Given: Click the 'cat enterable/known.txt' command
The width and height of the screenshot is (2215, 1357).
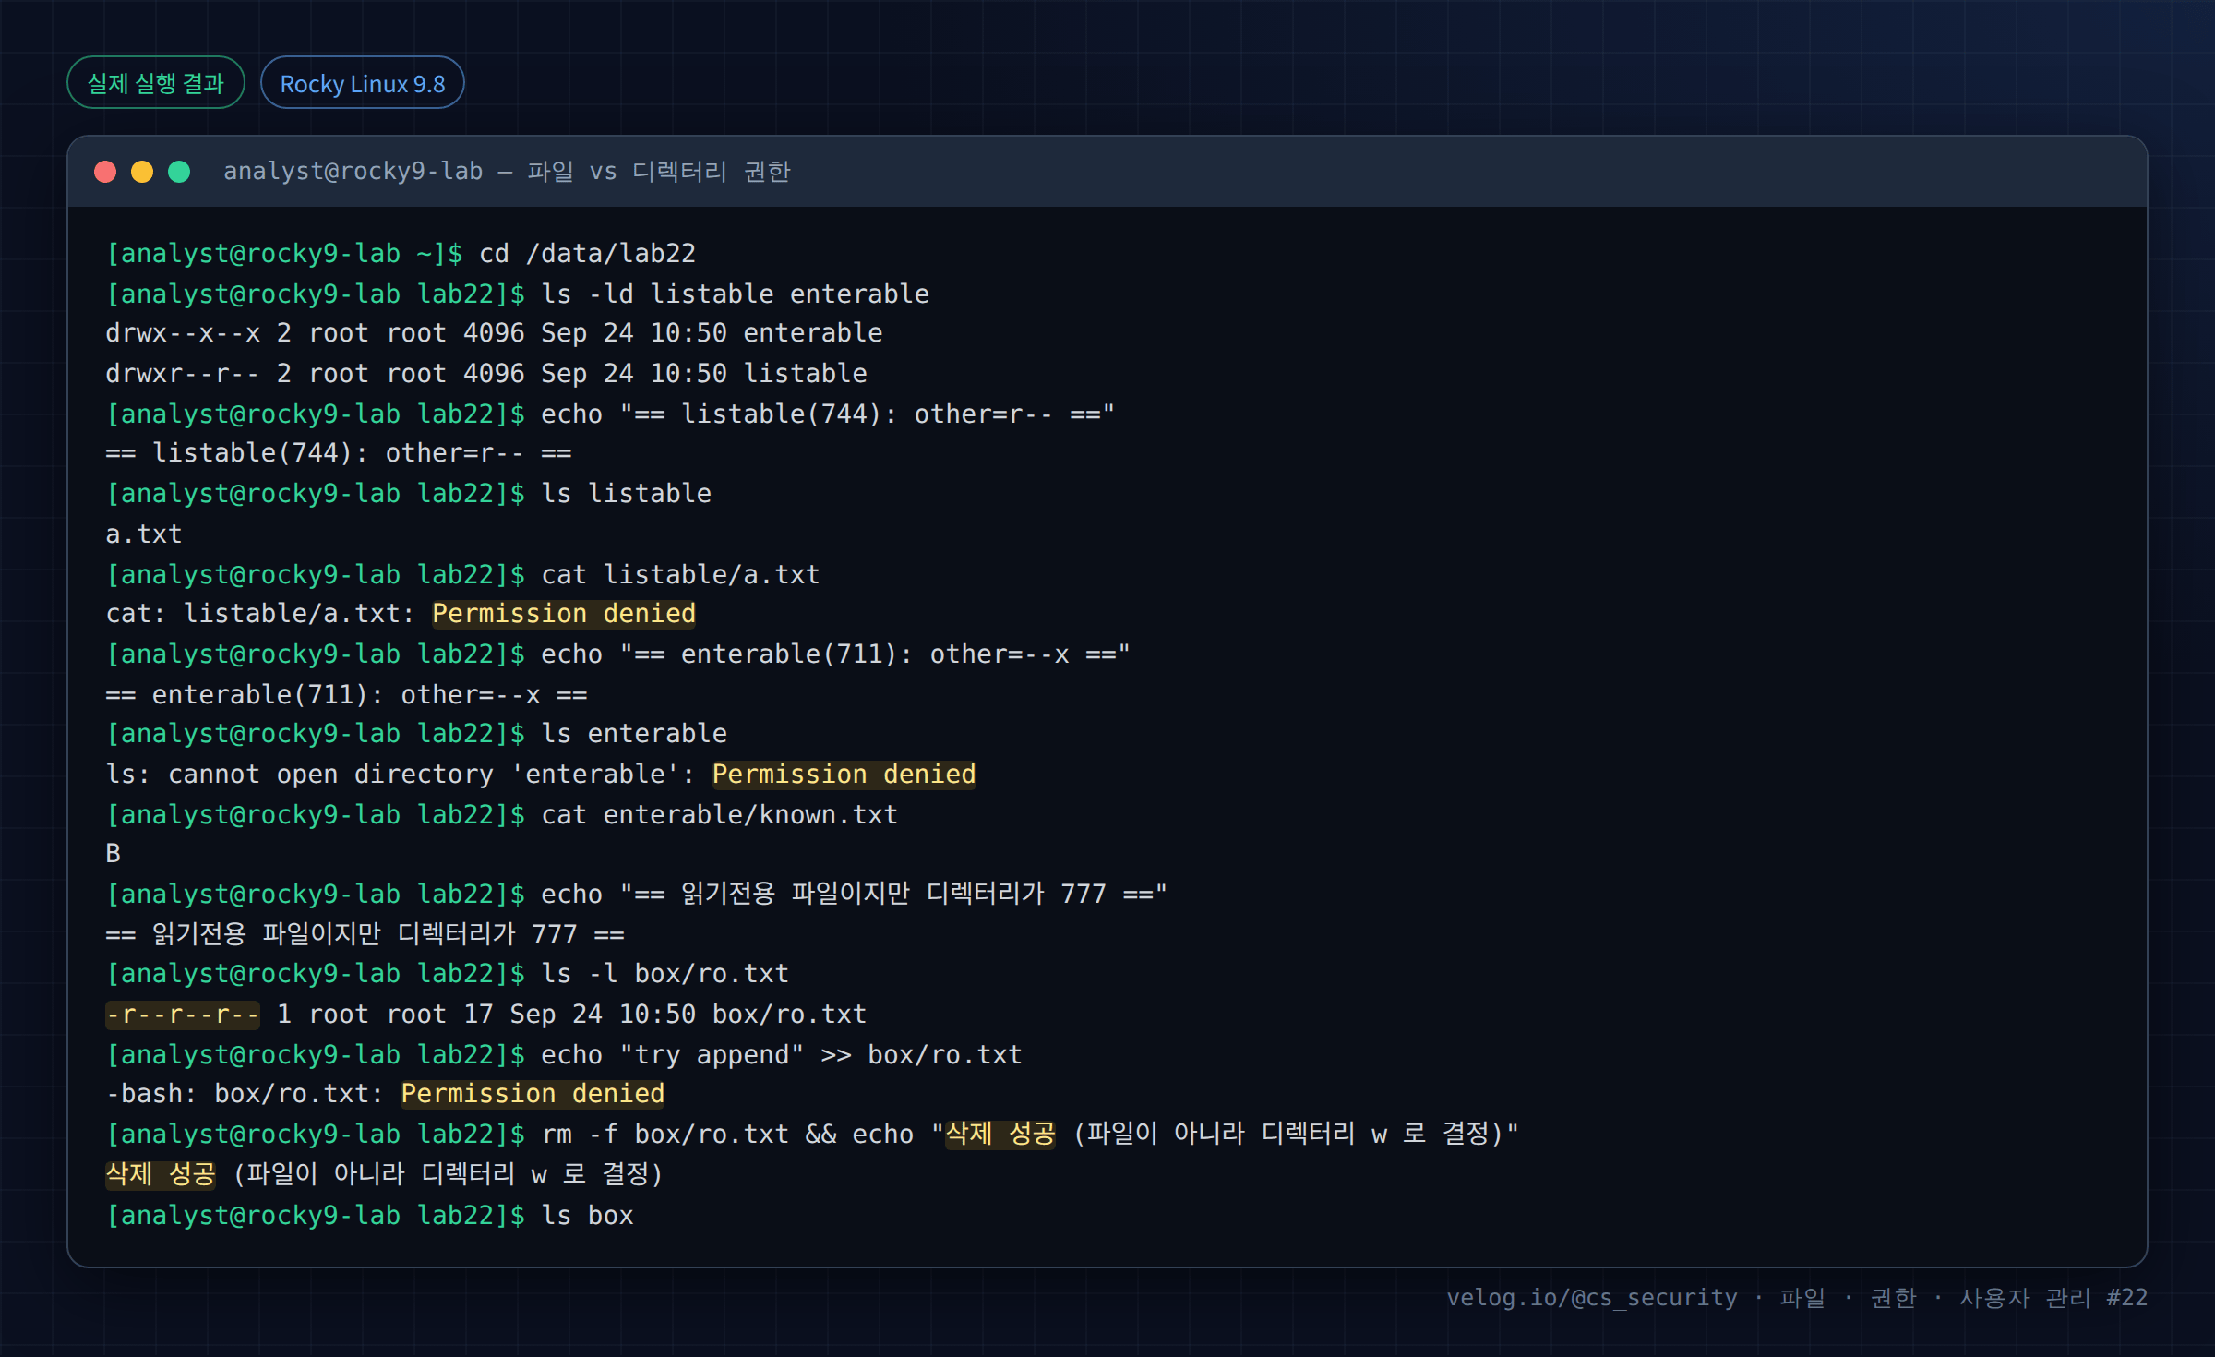Looking at the screenshot, I should pyautogui.click(x=720, y=814).
